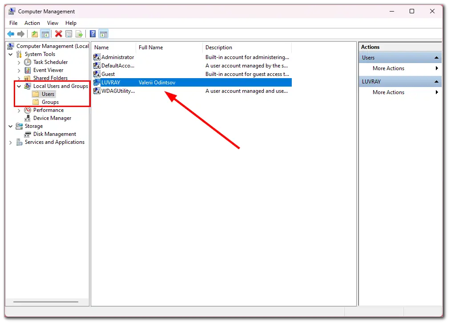Open More Actions under Users
The height and width of the screenshot is (325, 451).
pos(388,68)
